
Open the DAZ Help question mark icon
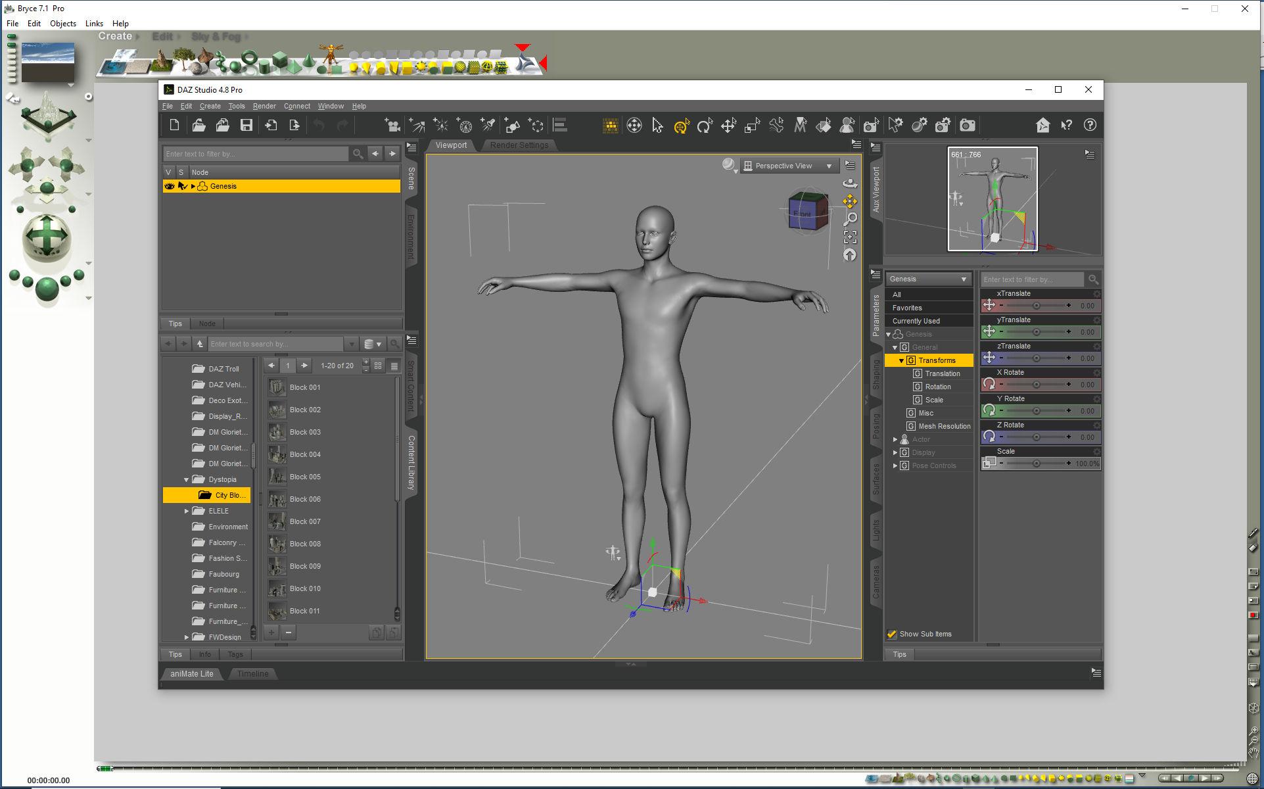click(1090, 125)
